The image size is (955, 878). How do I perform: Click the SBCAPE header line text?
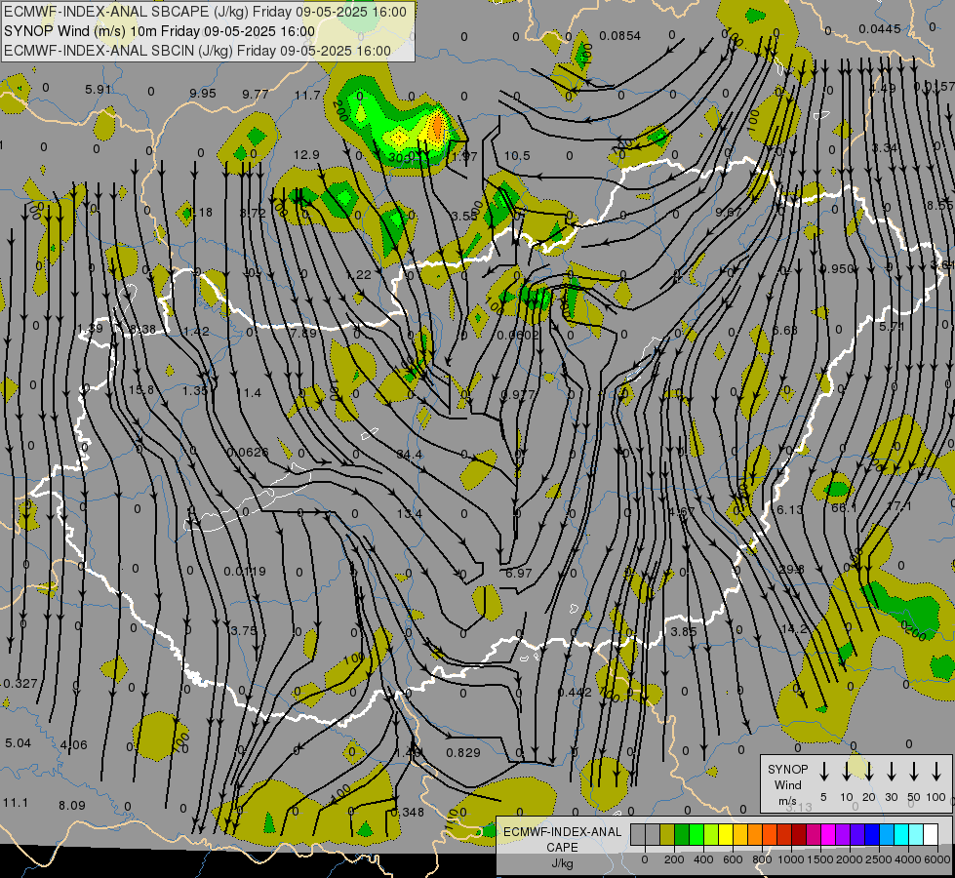205,12
